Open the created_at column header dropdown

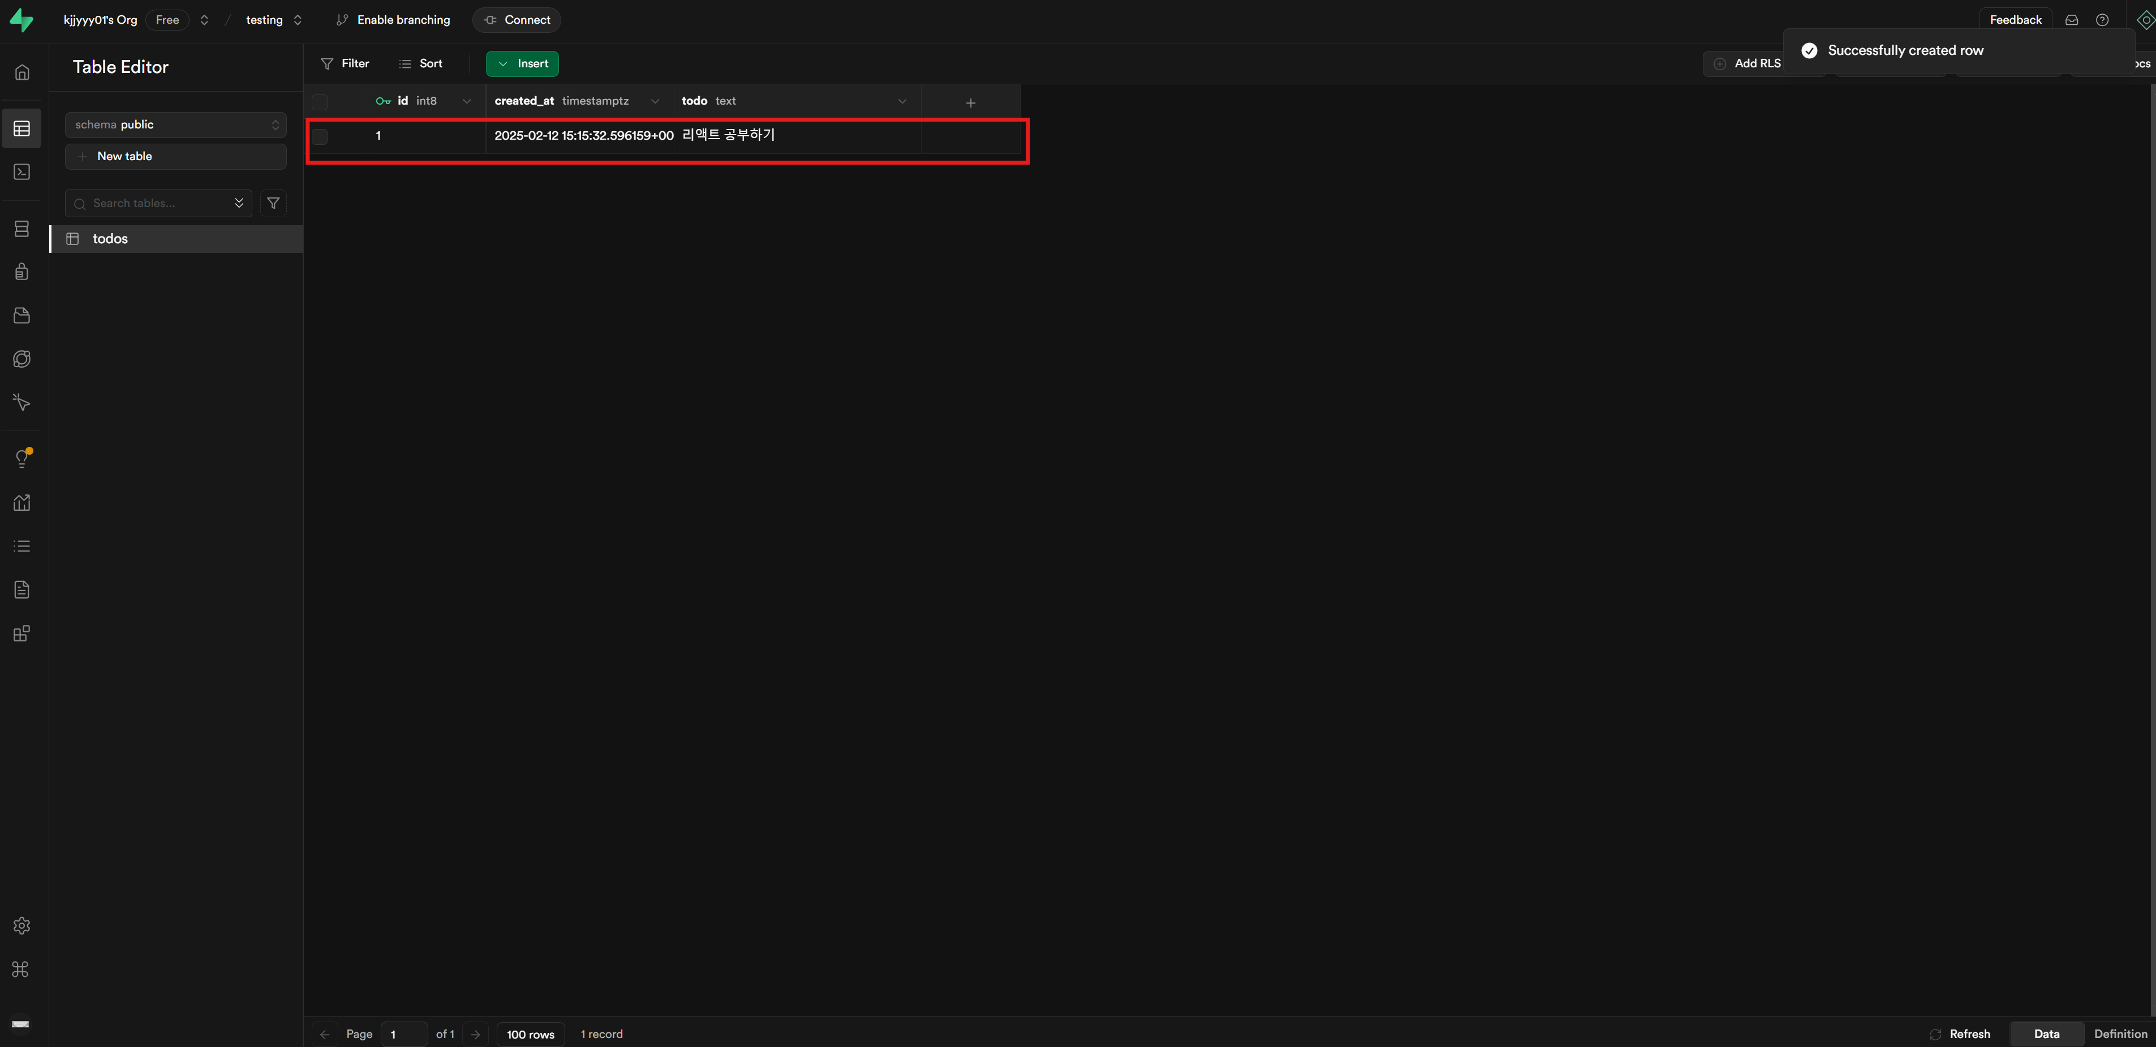click(x=655, y=101)
